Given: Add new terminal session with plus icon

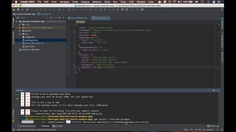Looking at the screenshot, I should click(x=17, y=95).
